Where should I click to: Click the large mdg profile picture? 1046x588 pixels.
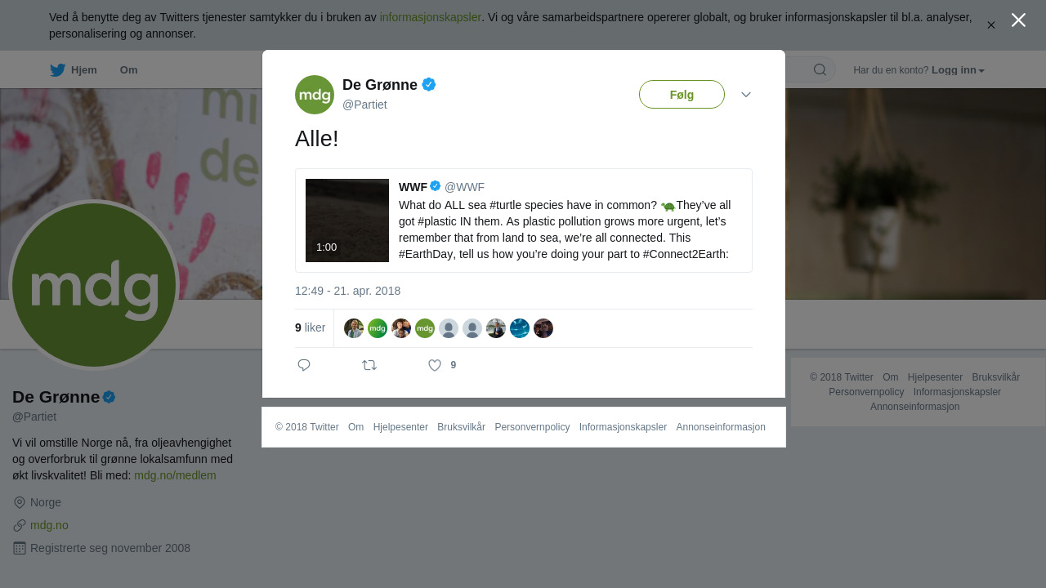click(94, 285)
